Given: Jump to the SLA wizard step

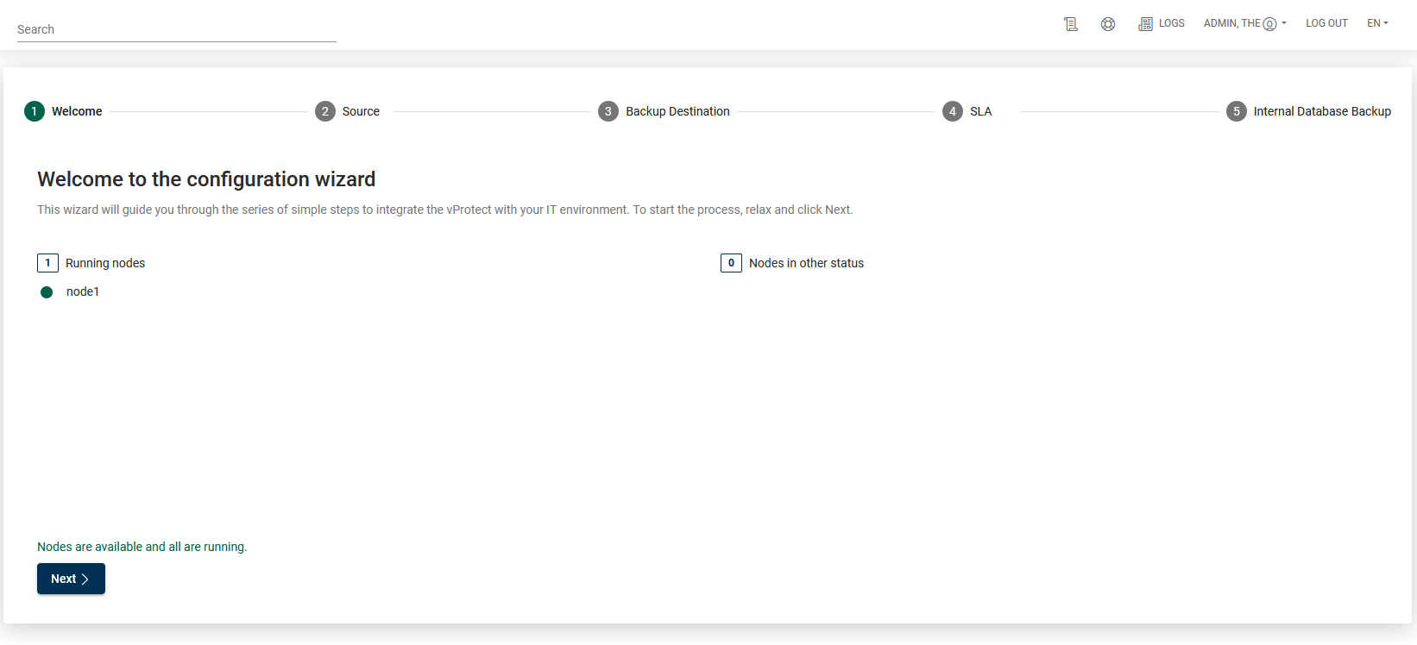Looking at the screenshot, I should [980, 111].
